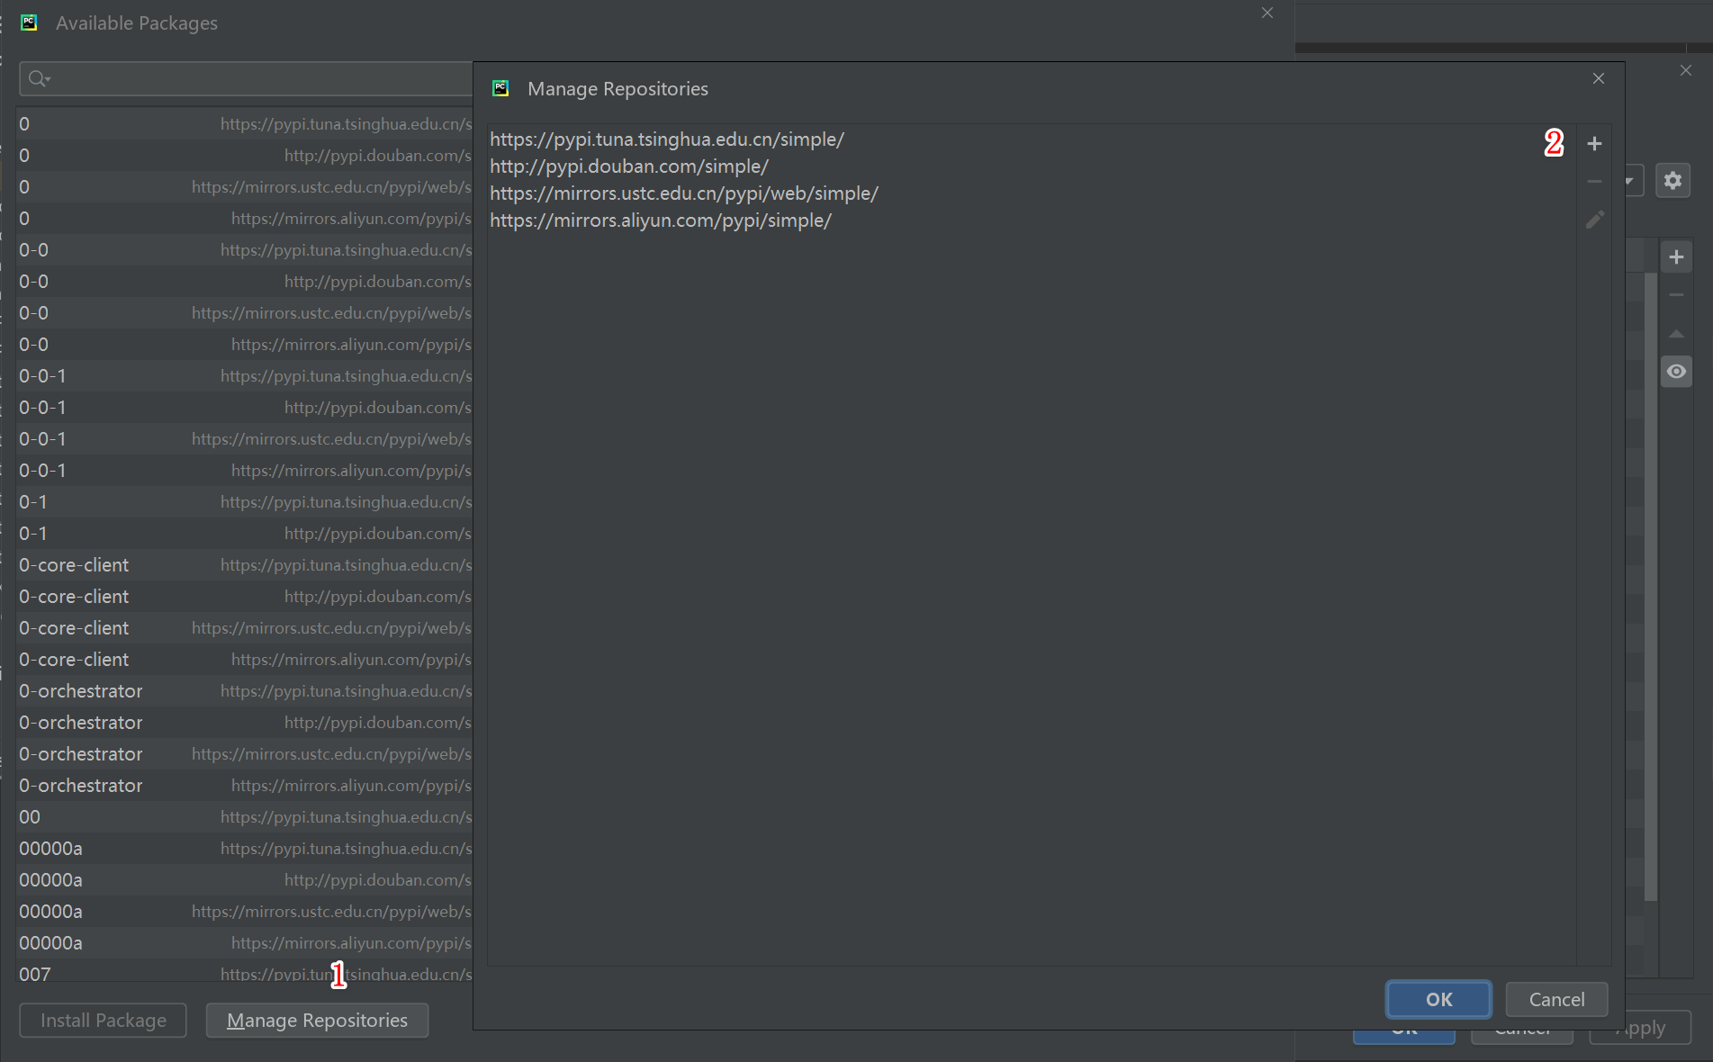Toggle the eye icon for early releases in the background panel
The height and width of the screenshot is (1062, 1713).
click(1676, 372)
